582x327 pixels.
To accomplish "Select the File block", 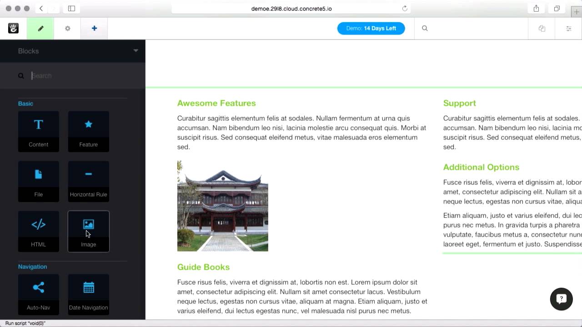I will pyautogui.click(x=39, y=181).
